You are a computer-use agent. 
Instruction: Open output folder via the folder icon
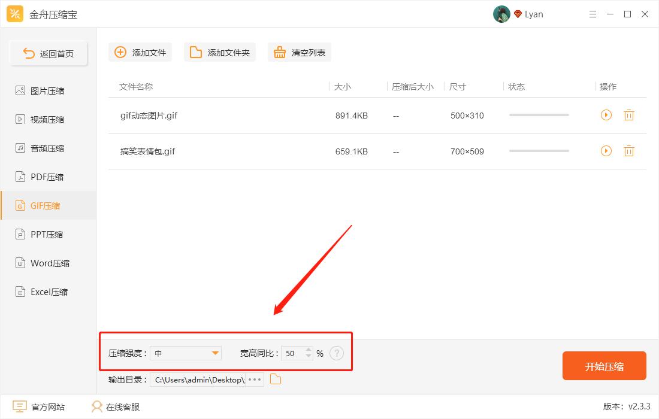(x=275, y=379)
